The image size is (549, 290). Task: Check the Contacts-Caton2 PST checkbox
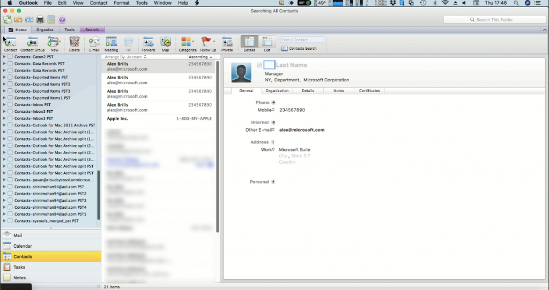(x=10, y=57)
